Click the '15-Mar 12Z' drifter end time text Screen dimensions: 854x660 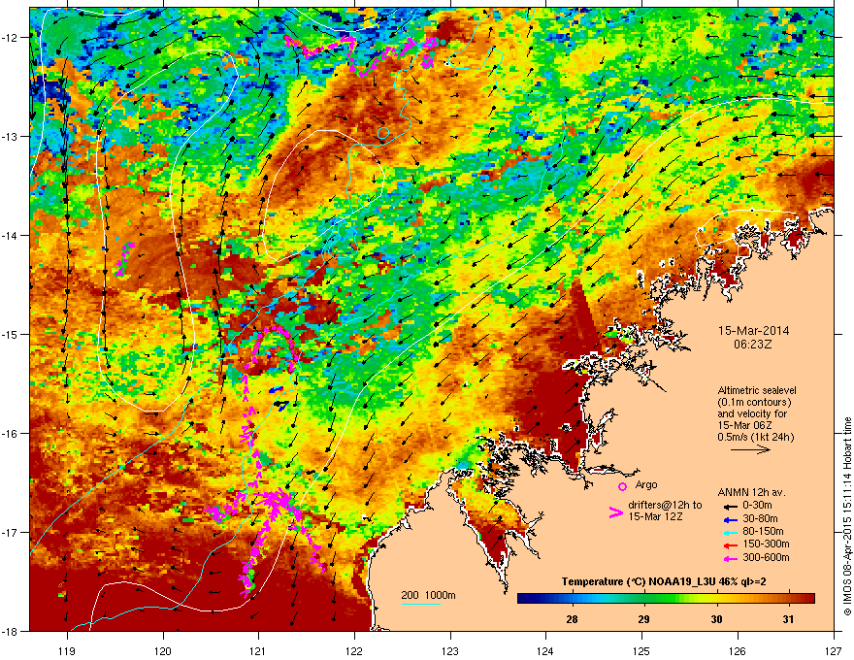coord(655,516)
